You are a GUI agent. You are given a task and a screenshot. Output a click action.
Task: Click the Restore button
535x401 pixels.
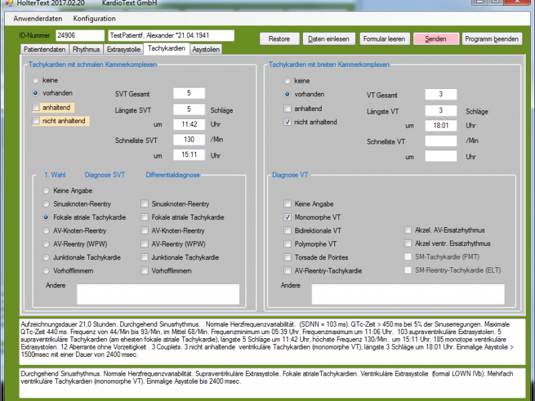280,39
